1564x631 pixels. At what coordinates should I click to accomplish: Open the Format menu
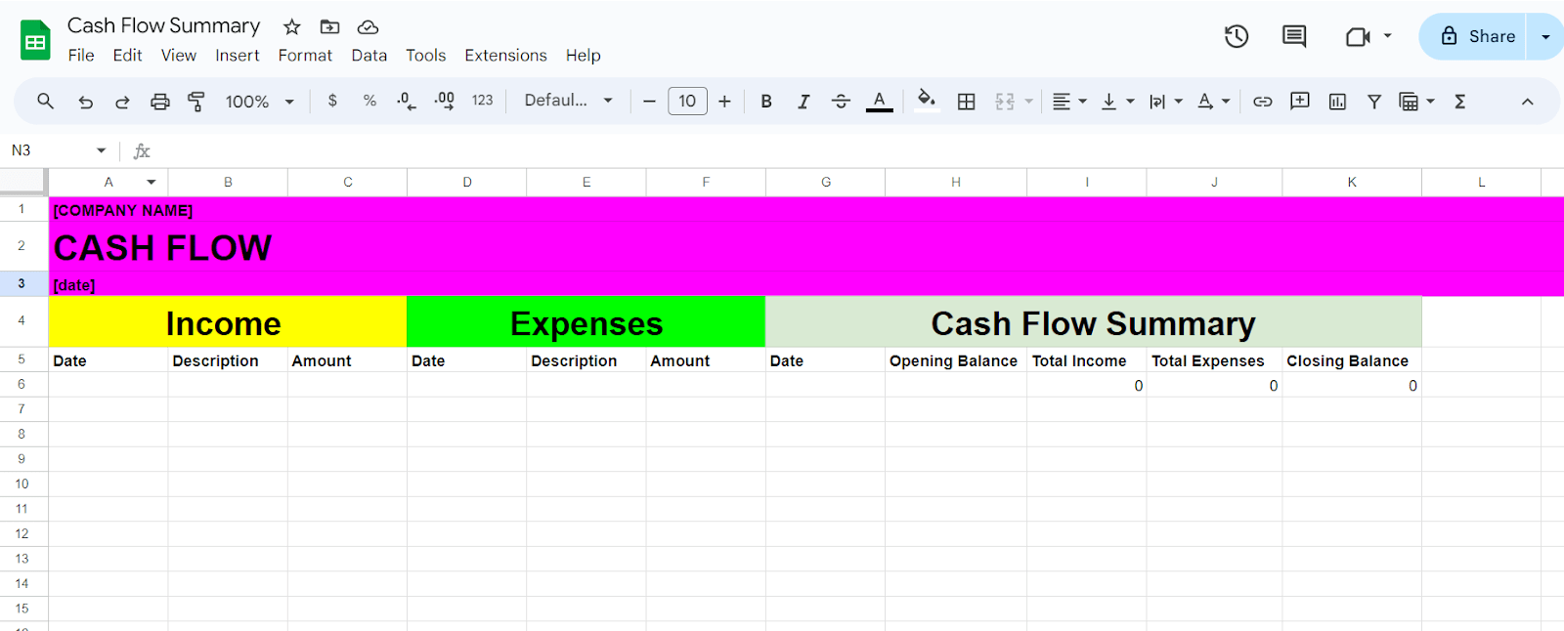pyautogui.click(x=305, y=56)
